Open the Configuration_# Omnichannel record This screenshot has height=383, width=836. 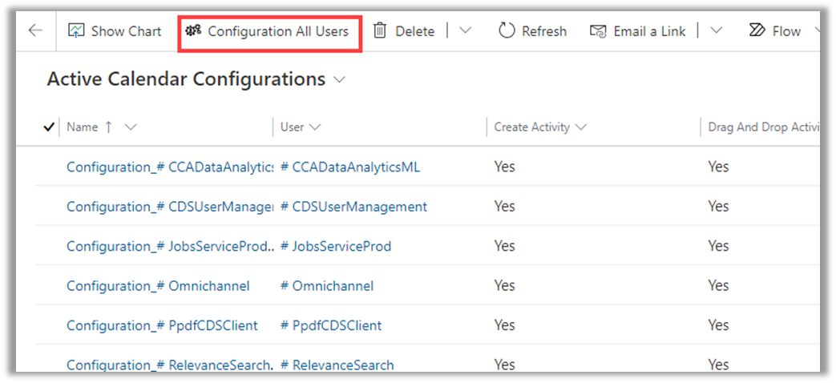pos(158,286)
